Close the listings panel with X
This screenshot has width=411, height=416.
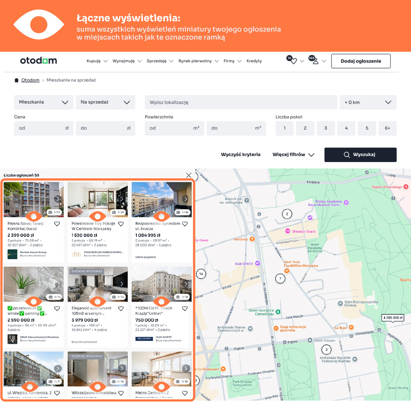coord(189,175)
